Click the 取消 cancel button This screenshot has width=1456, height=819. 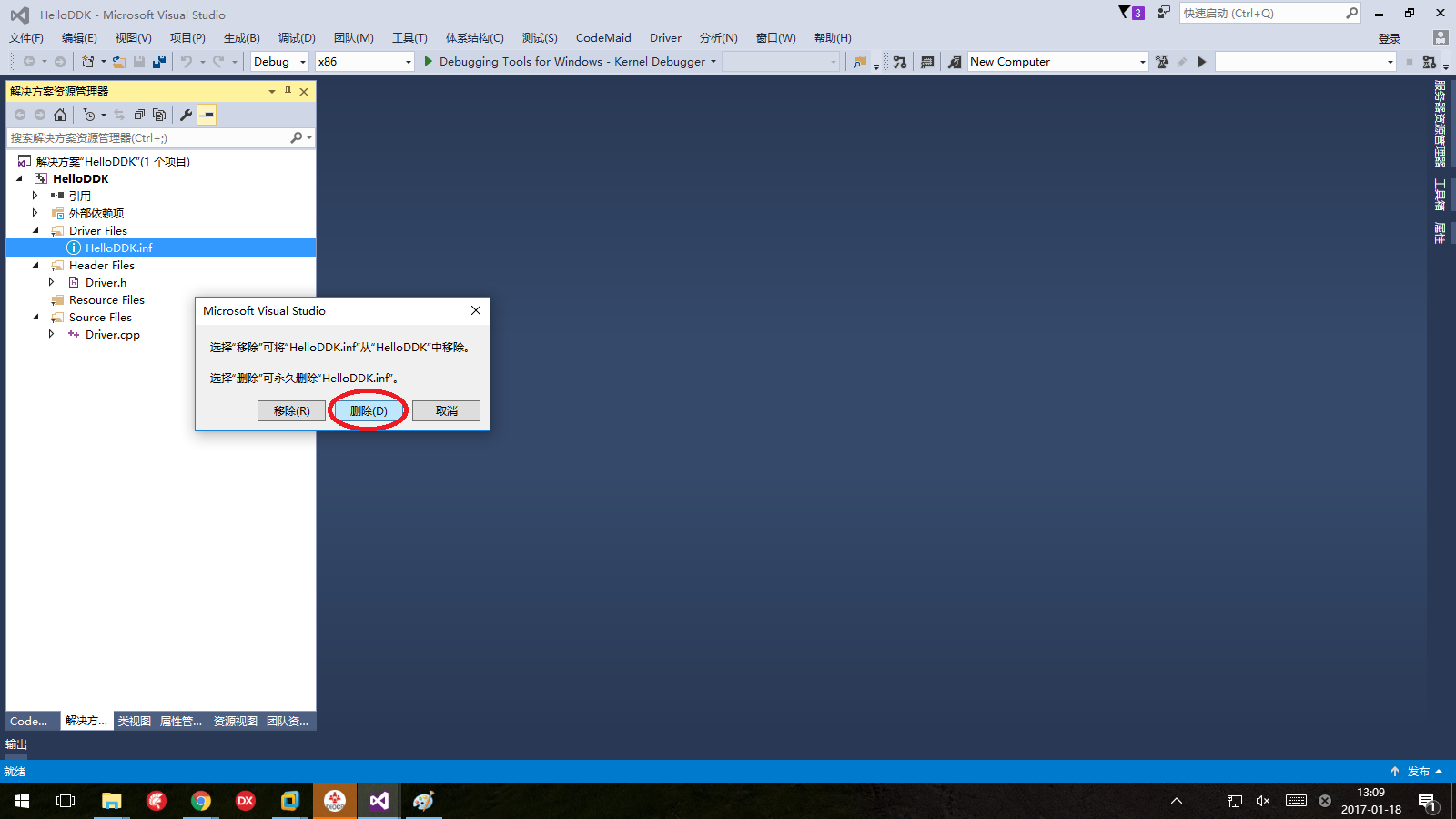(446, 411)
